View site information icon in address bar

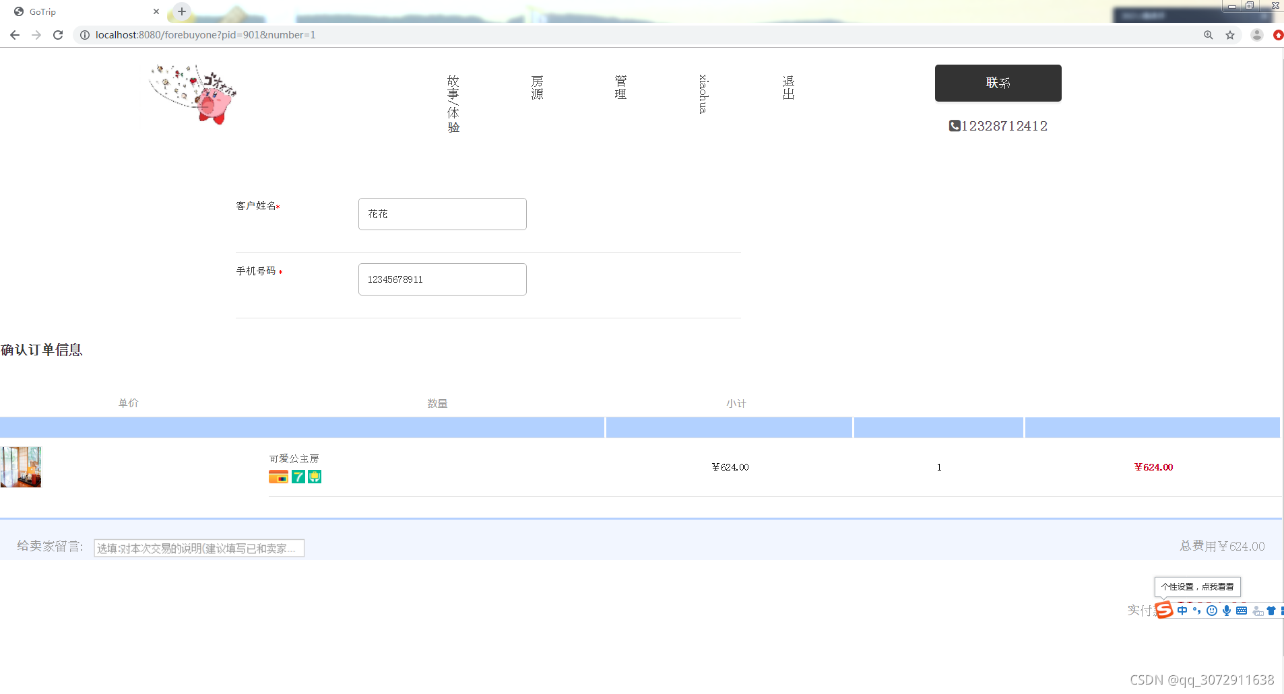click(x=85, y=35)
